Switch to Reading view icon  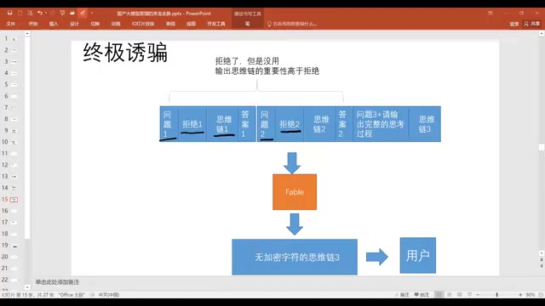(x=460, y=295)
